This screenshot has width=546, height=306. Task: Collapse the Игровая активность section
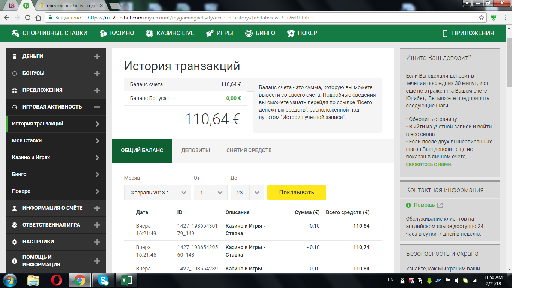[x=97, y=107]
